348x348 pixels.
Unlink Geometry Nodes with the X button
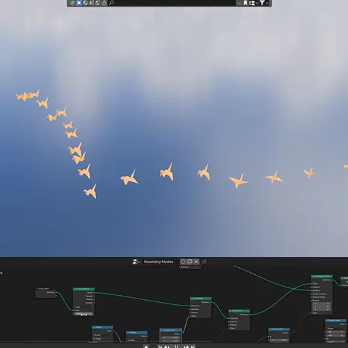pyautogui.click(x=196, y=262)
